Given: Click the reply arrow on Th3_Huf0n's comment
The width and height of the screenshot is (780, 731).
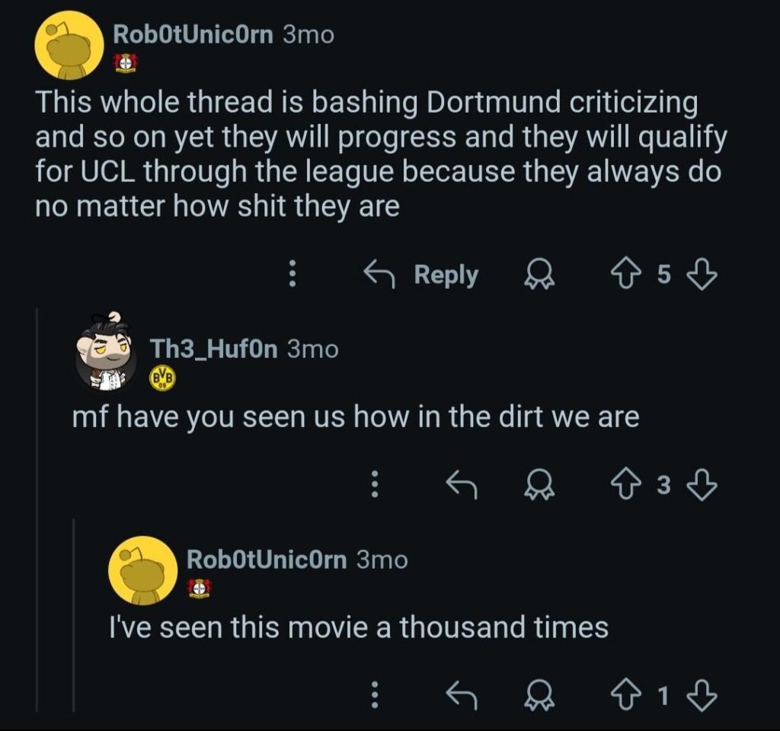Looking at the screenshot, I should [x=461, y=486].
